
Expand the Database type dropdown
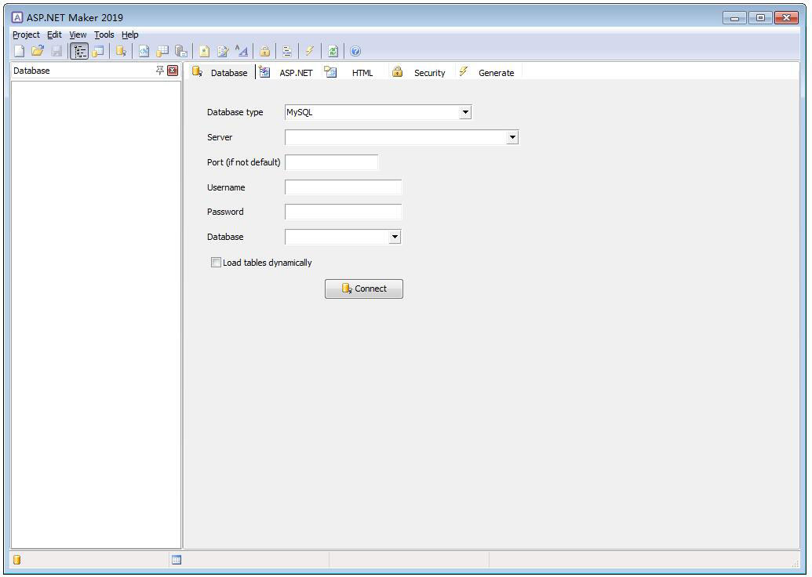[x=465, y=112]
